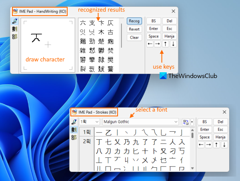Click Space key in HandWriting window

coord(154,37)
